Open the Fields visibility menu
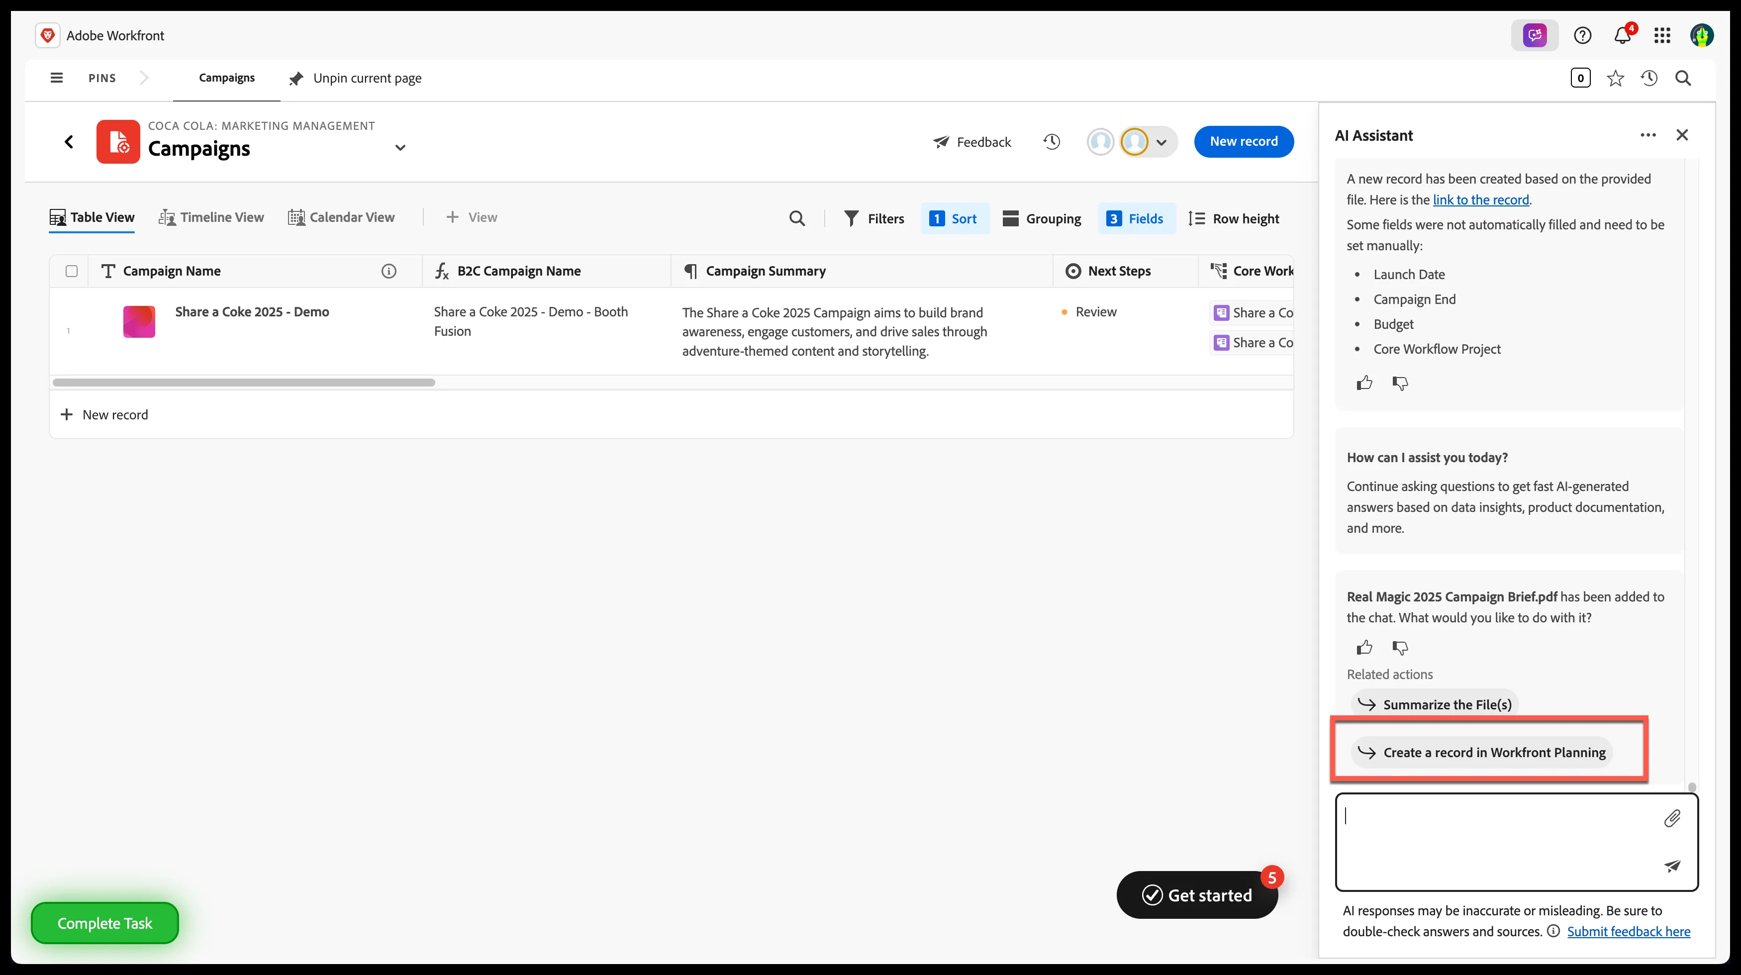The image size is (1741, 975). 1136,218
